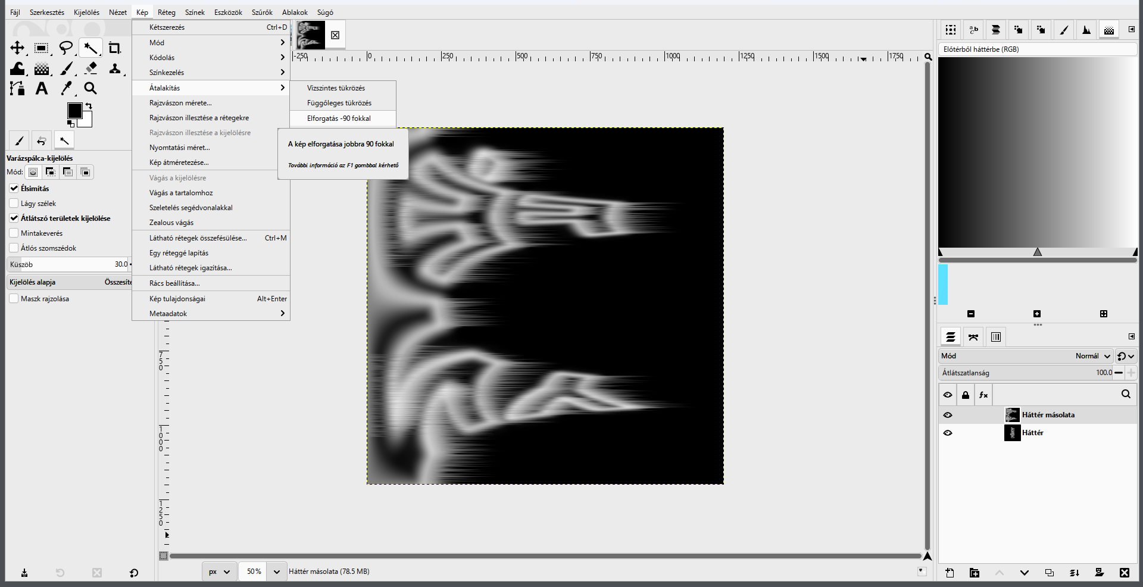Choose Függőleges tükrözés from submenu
Image resolution: width=1143 pixels, height=587 pixels.
pos(343,103)
